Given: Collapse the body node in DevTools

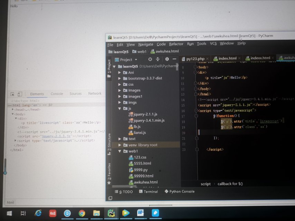Looking at the screenshot, I should point(12,114).
